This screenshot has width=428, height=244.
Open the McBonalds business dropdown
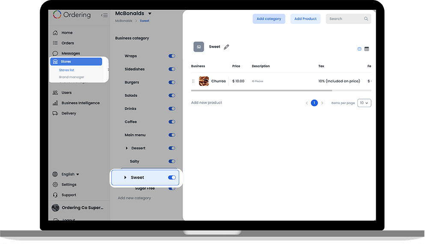click(x=150, y=13)
